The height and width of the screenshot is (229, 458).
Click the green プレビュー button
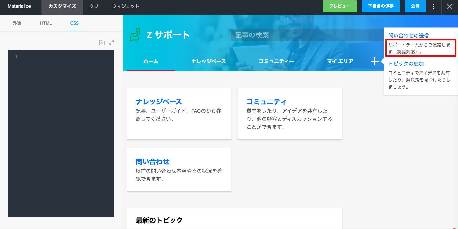(340, 6)
